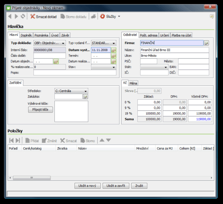Click the IČ input field
Viewport: 223px width, 204px height.
click(154, 73)
